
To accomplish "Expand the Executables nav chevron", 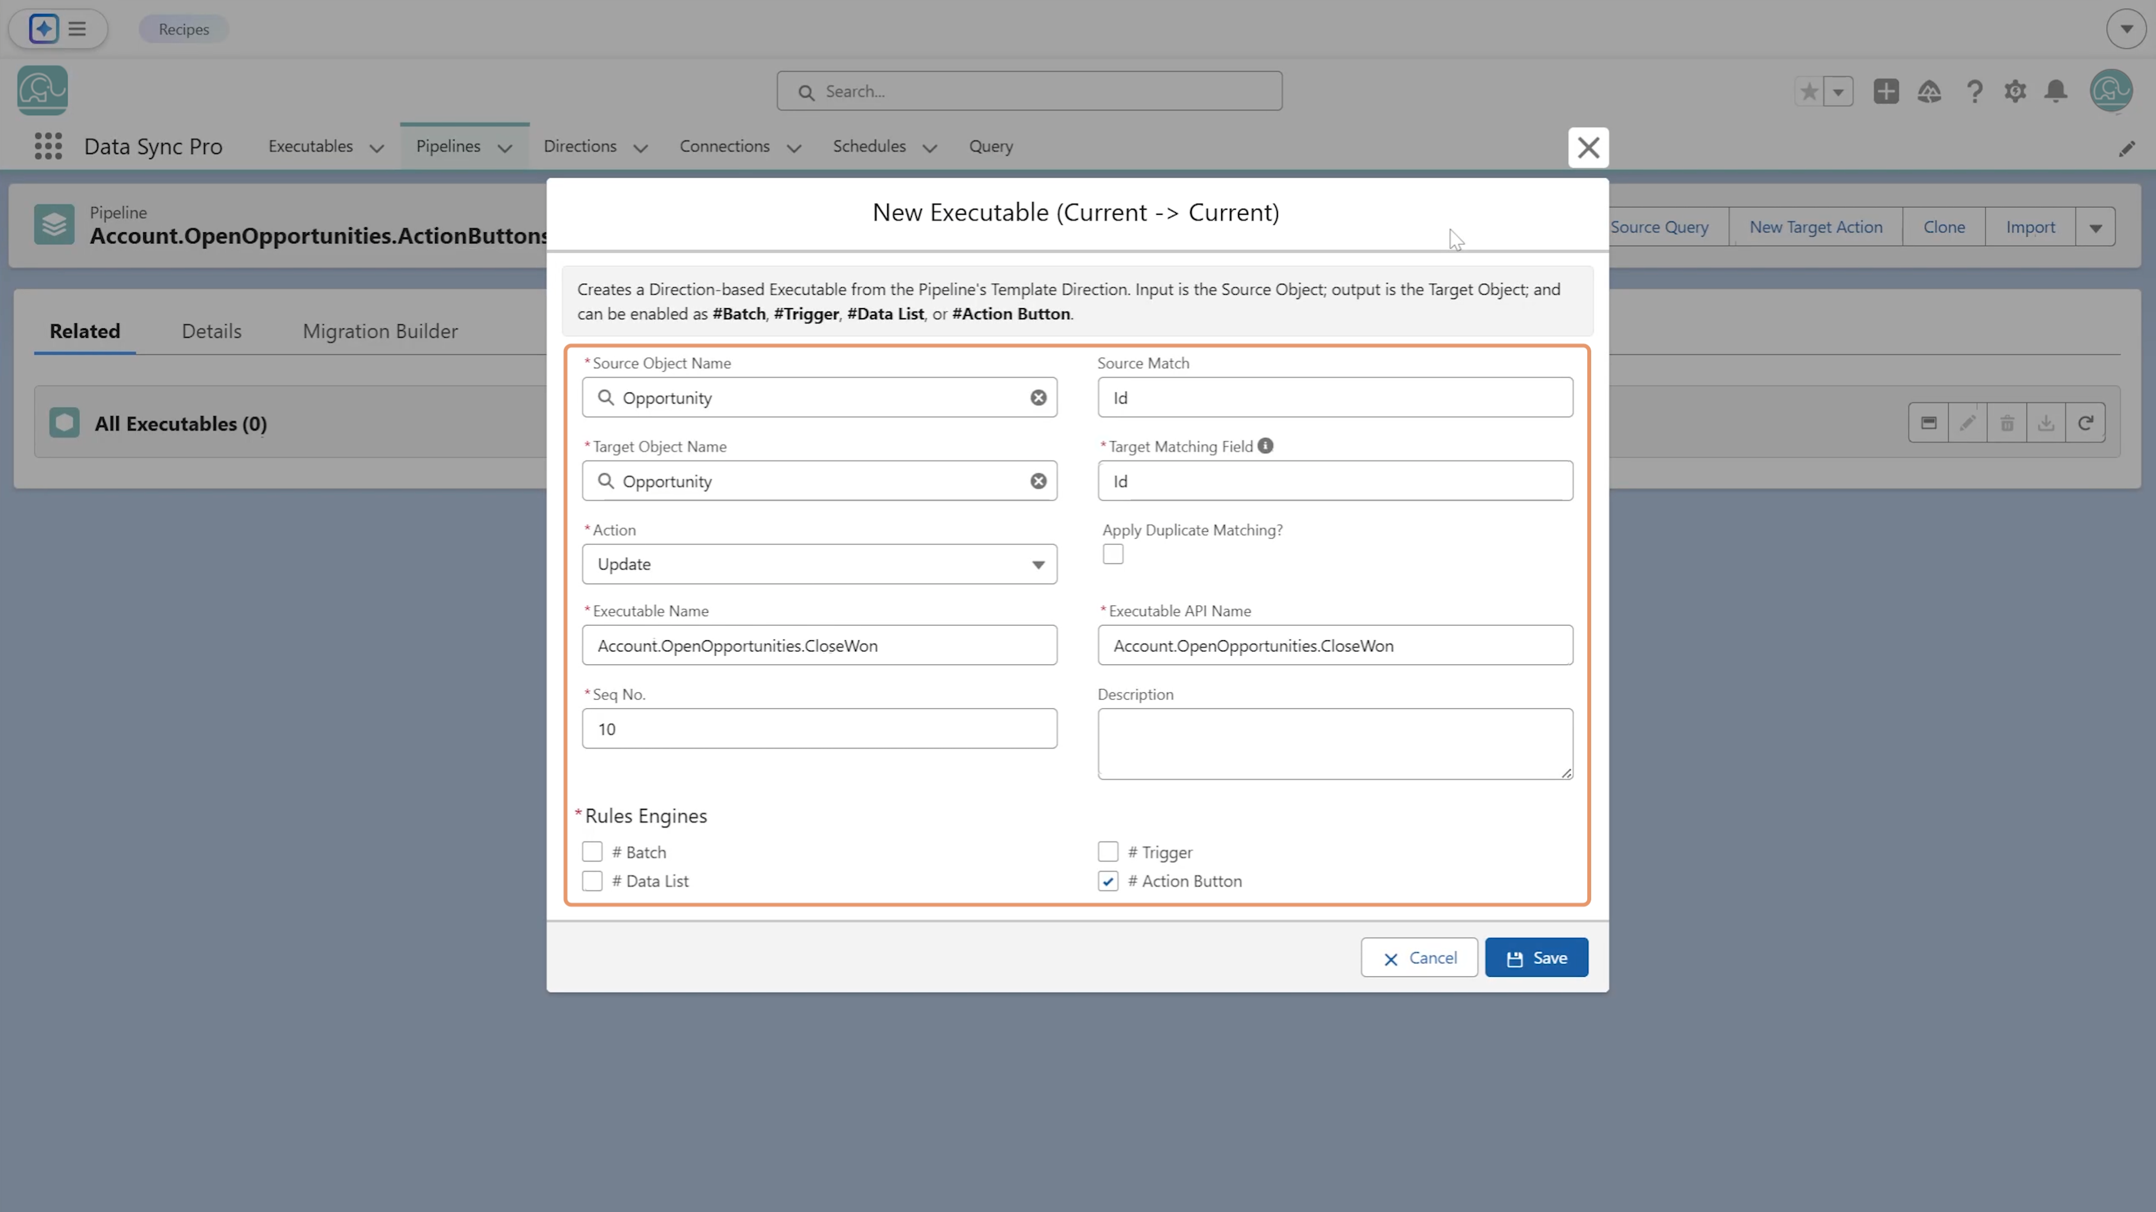I will click(x=377, y=148).
